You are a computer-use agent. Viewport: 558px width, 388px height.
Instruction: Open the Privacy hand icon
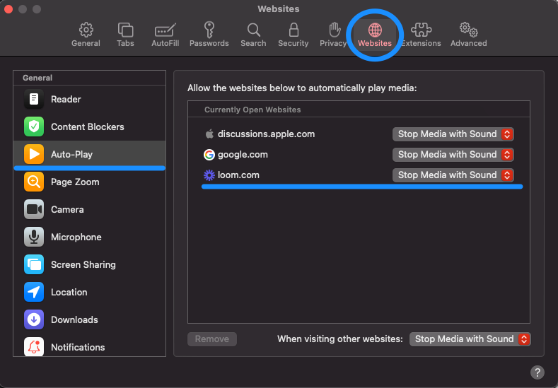point(334,30)
